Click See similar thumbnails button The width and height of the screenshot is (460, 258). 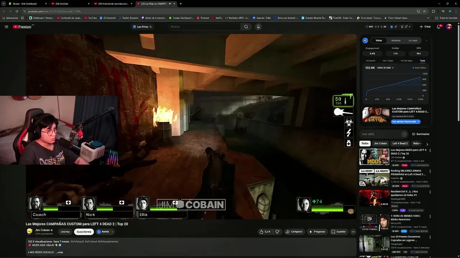tap(405, 121)
